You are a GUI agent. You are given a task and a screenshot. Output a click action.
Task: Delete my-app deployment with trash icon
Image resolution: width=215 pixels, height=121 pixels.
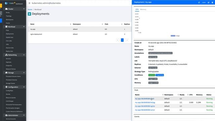212,2
